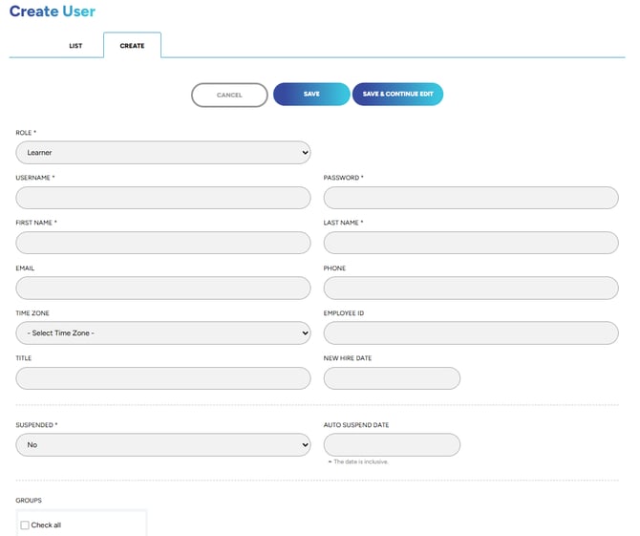Open the Suspended dropdown
The image size is (640, 536).
point(163,444)
